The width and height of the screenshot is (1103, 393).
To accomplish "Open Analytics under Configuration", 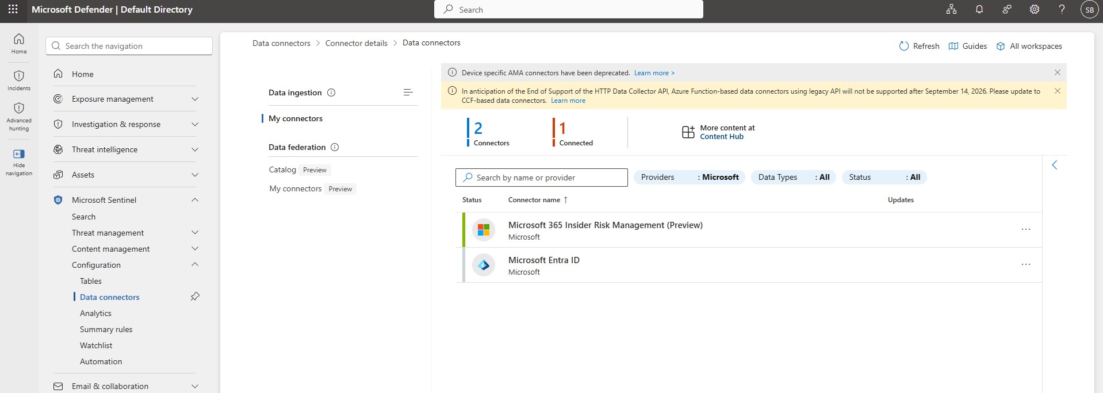I will point(95,313).
